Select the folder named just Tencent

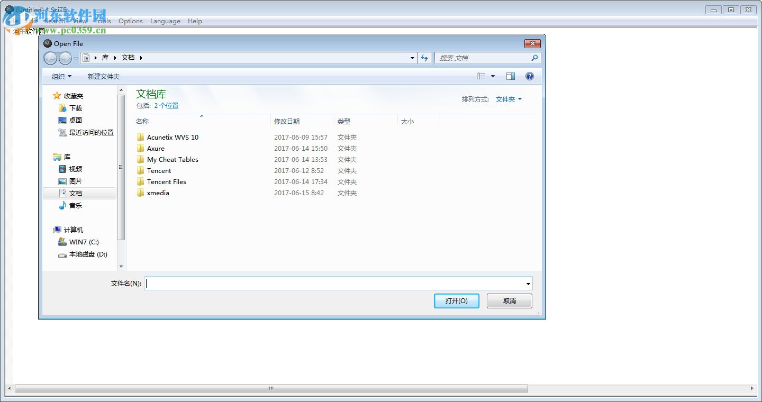(153, 170)
